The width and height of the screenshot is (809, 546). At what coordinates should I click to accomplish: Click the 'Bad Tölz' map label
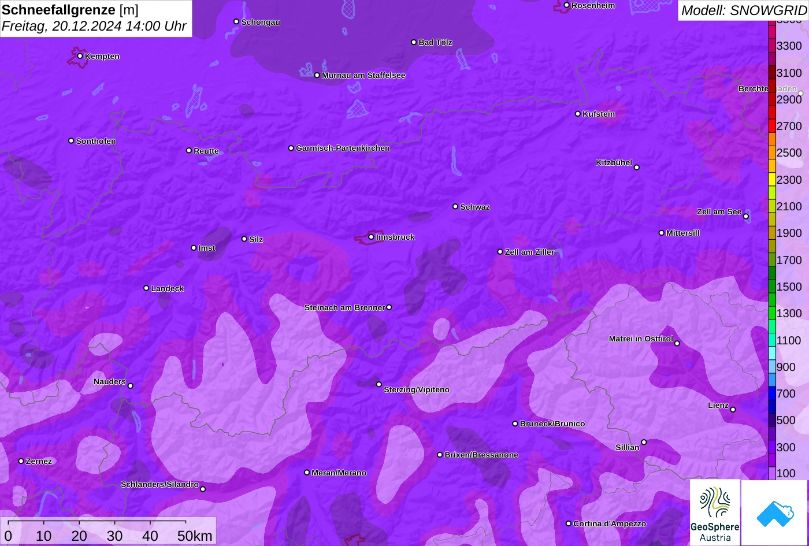[436, 42]
